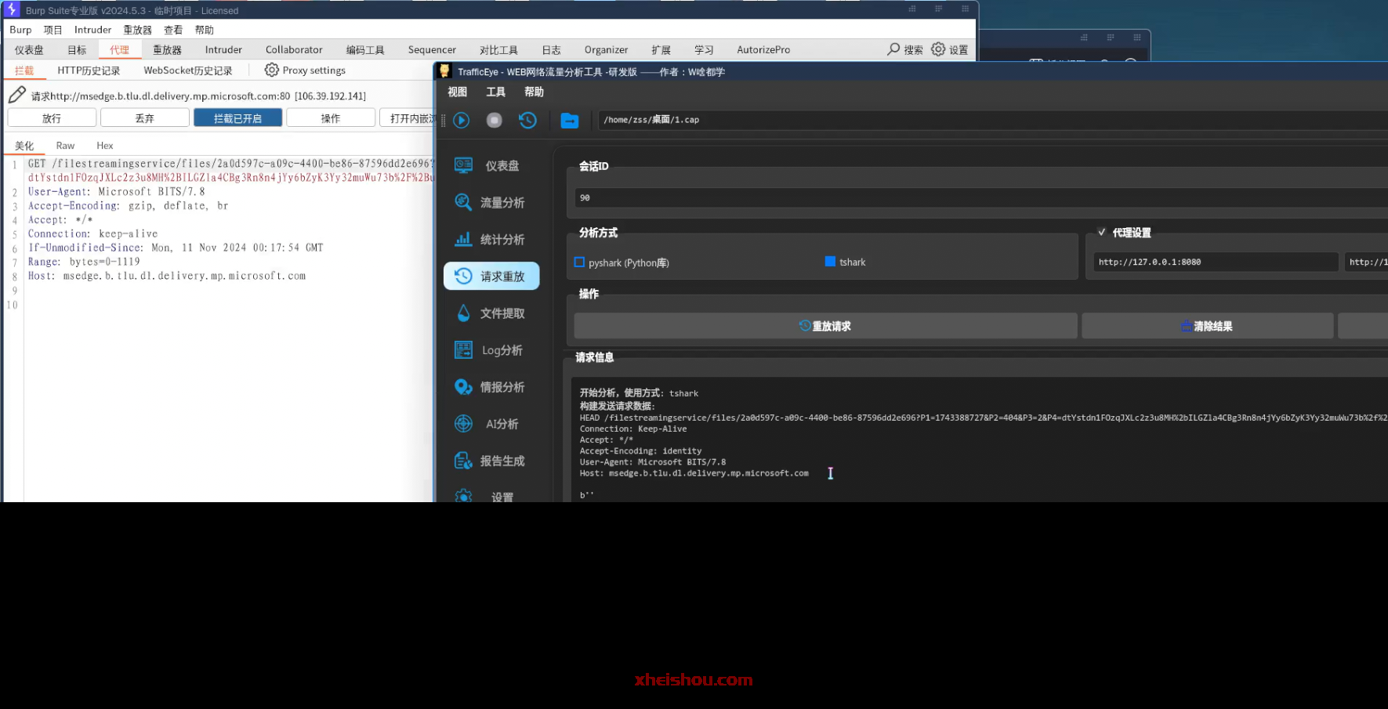Screen dimensions: 1388x709
Task: Switch to Hex view tab
Action: tap(105, 146)
